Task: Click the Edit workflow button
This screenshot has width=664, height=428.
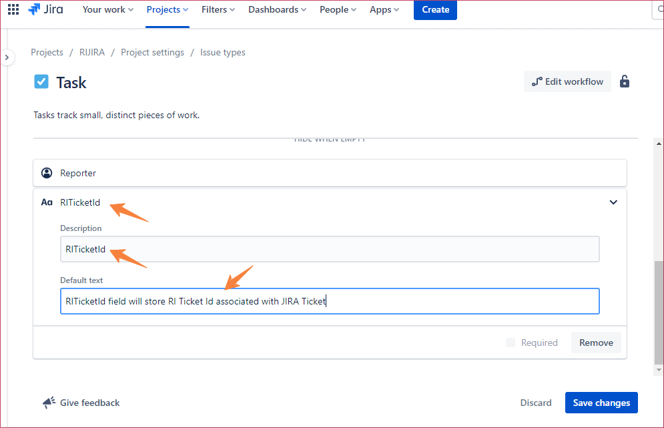Action: pos(567,81)
